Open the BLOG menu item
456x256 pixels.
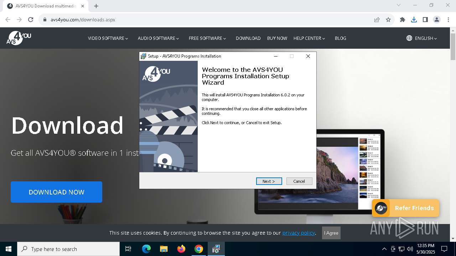(341, 38)
